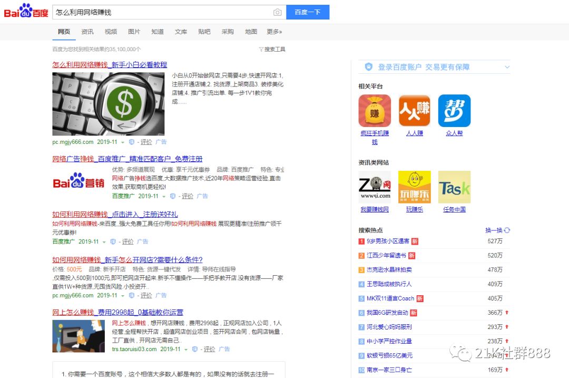Open result 怎么利用网络赚钱_新手小白必看教程
Viewport: 569px width, 378px height.
(110, 65)
